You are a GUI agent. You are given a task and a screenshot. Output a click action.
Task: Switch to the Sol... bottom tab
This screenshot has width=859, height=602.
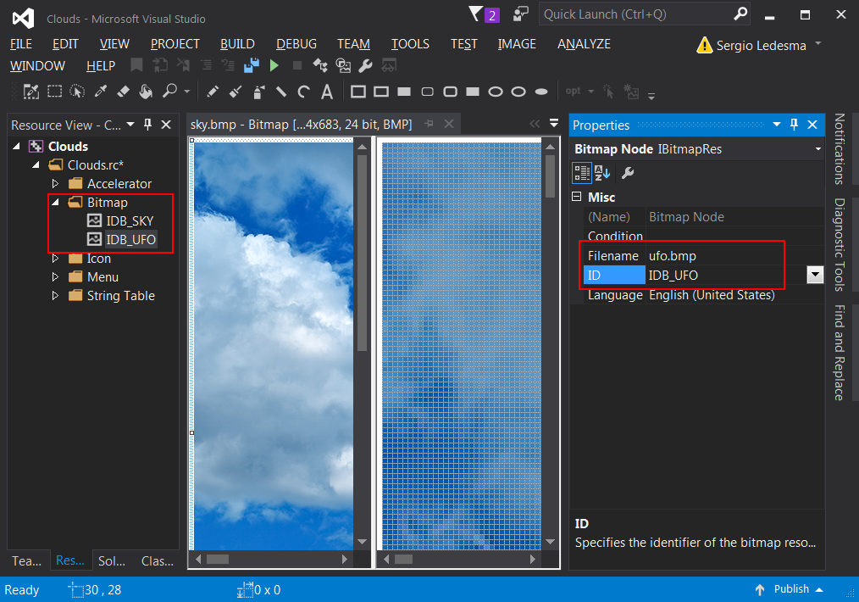point(112,561)
